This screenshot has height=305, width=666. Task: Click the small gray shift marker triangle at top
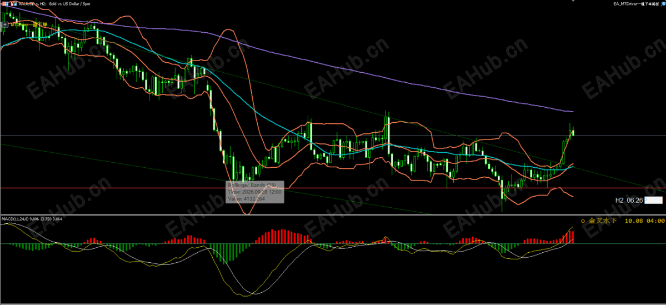pyautogui.click(x=573, y=1)
